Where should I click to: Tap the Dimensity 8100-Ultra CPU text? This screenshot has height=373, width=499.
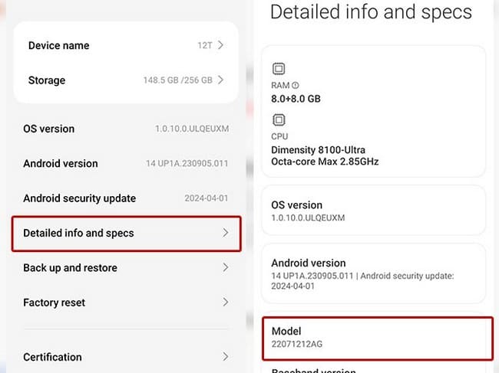coord(319,149)
